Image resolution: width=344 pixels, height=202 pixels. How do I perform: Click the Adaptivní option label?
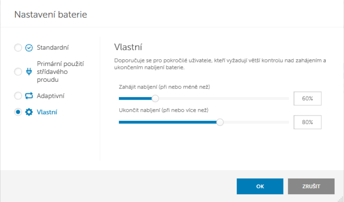pyautogui.click(x=51, y=96)
